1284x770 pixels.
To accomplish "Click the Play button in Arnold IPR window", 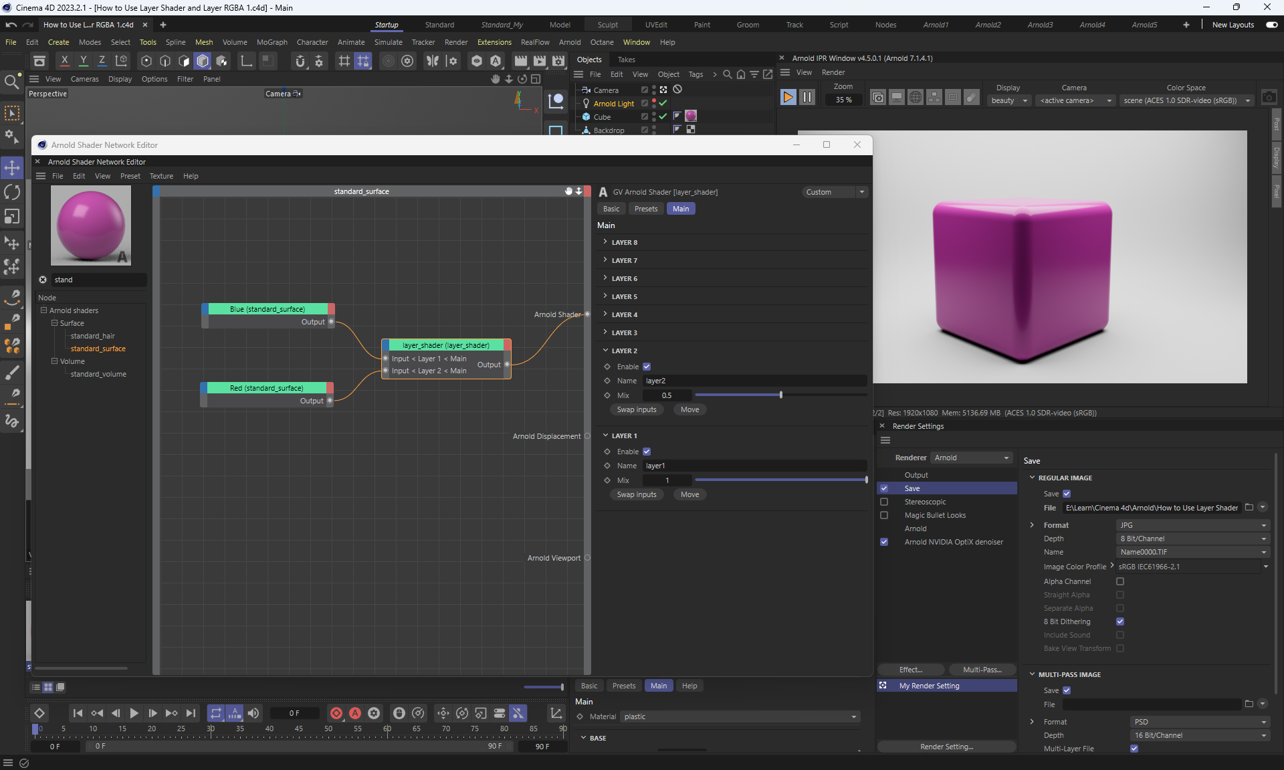I will (x=788, y=98).
